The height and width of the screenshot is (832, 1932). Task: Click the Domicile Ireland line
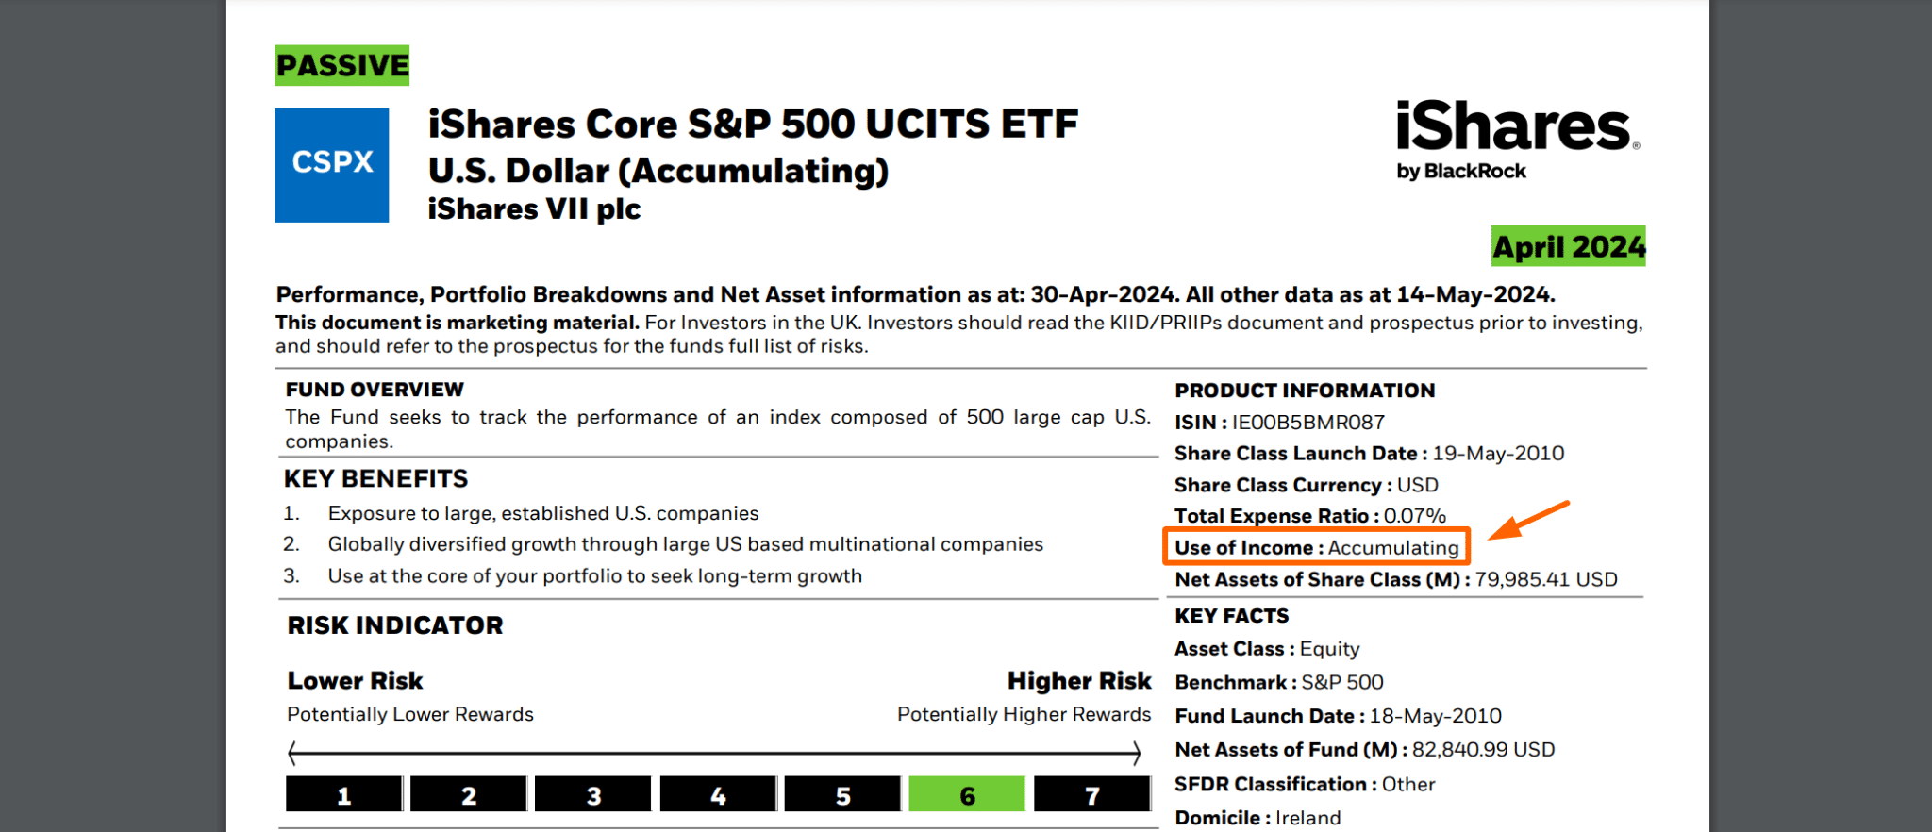tap(1257, 818)
